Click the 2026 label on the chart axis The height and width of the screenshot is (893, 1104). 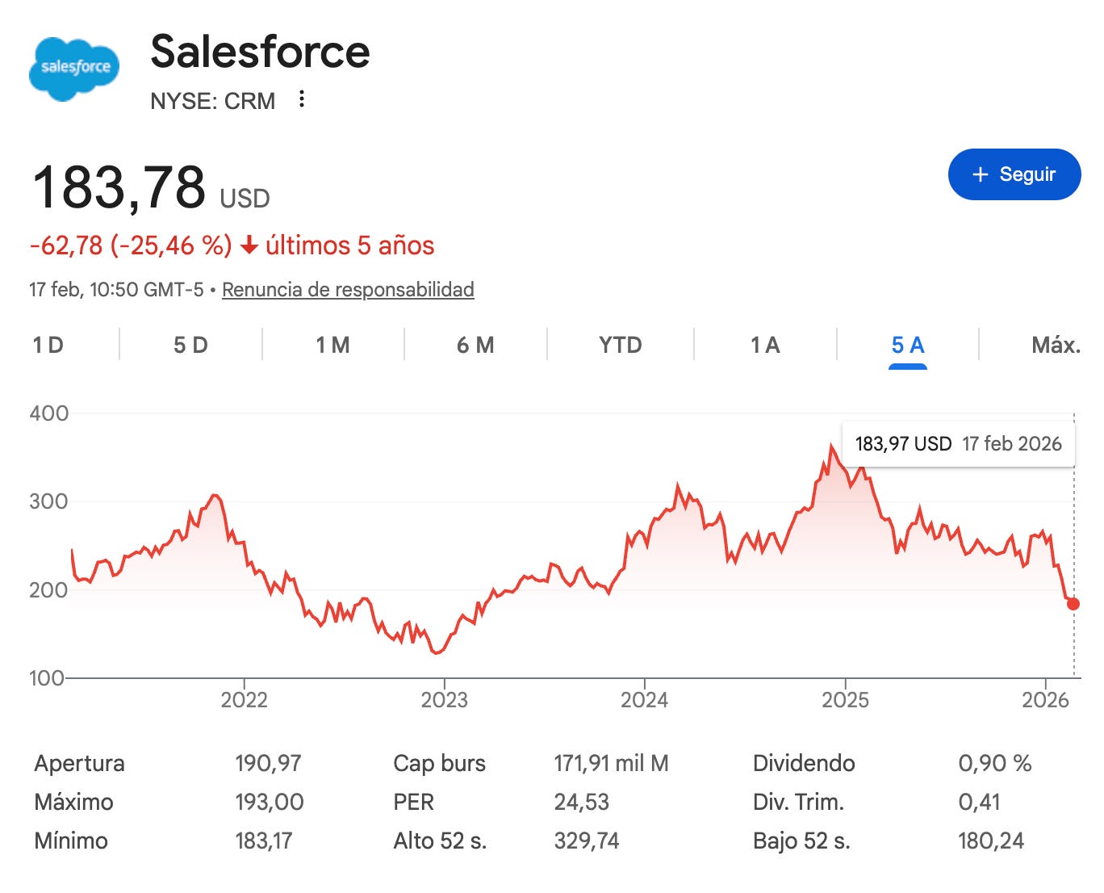(1045, 699)
